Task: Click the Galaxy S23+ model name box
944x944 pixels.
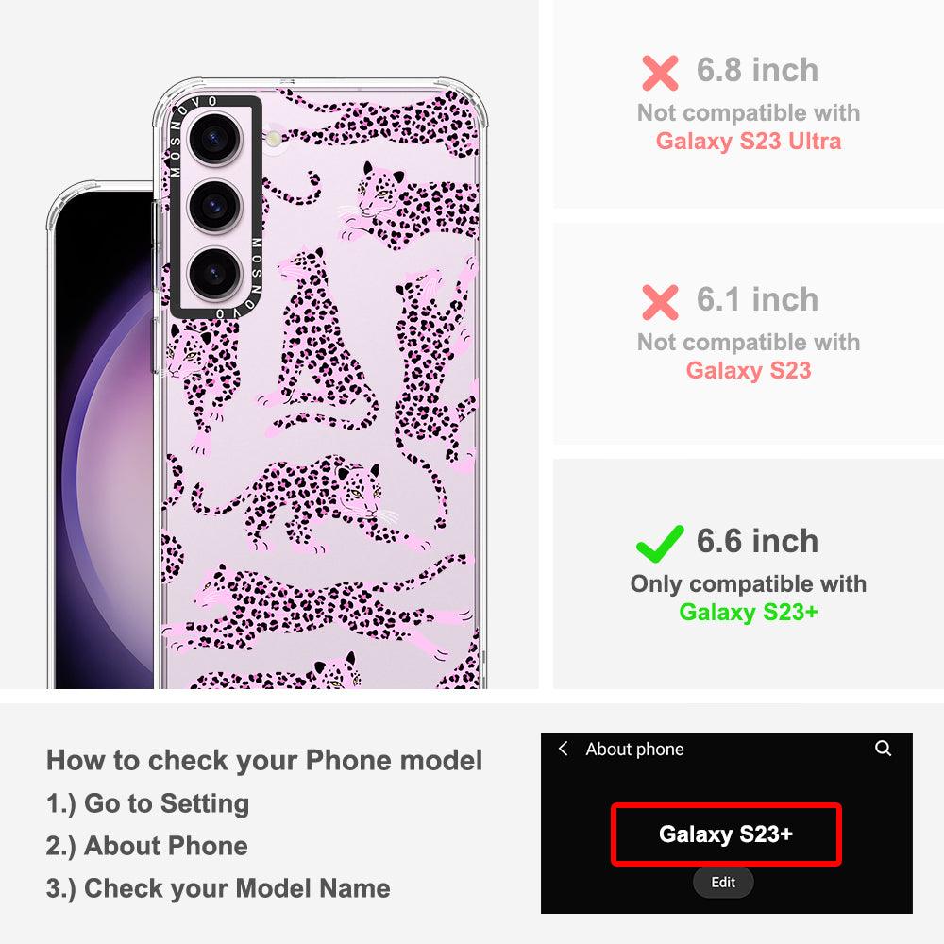Action: coord(726,834)
